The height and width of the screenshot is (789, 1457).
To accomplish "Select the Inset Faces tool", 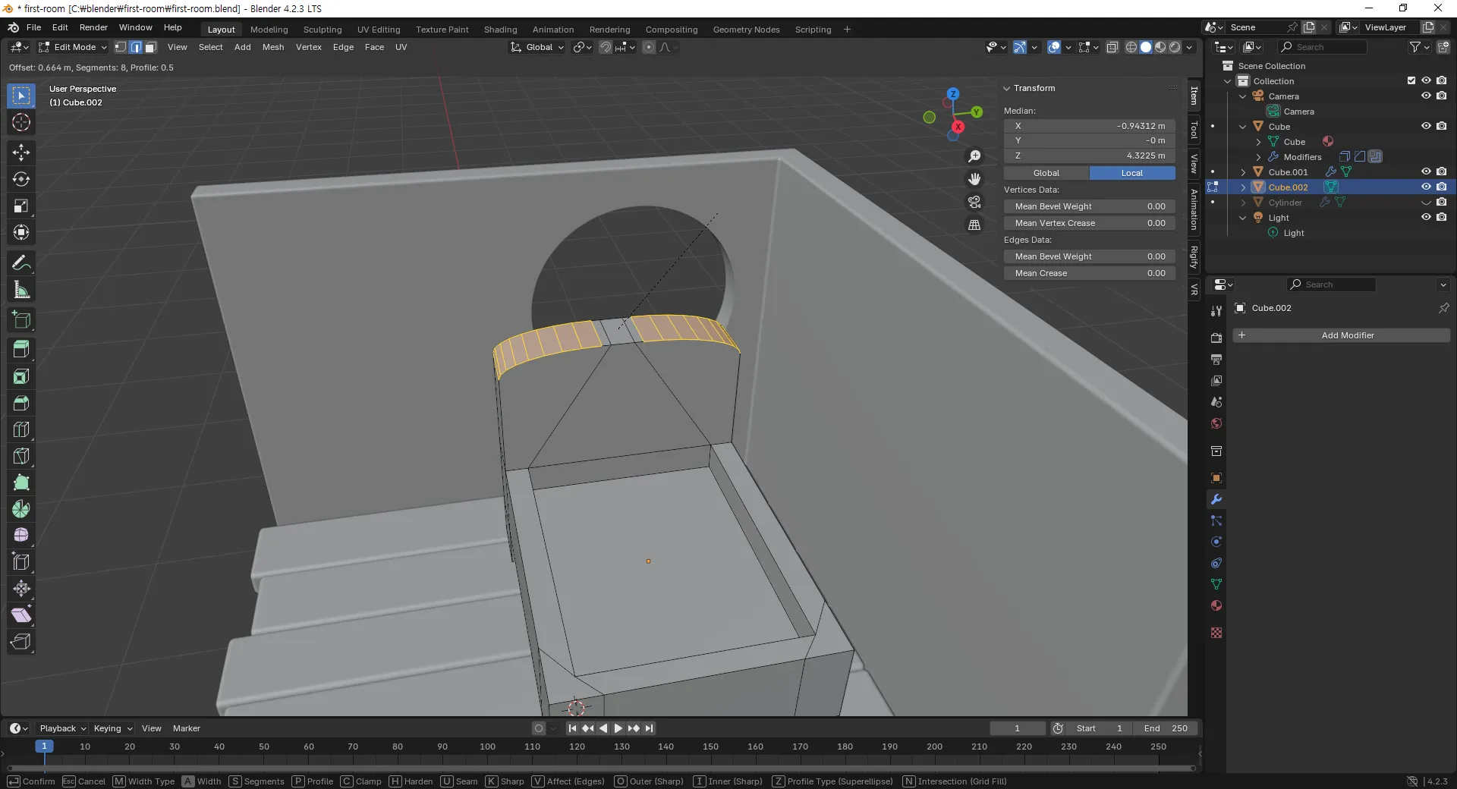I will pos(21,376).
